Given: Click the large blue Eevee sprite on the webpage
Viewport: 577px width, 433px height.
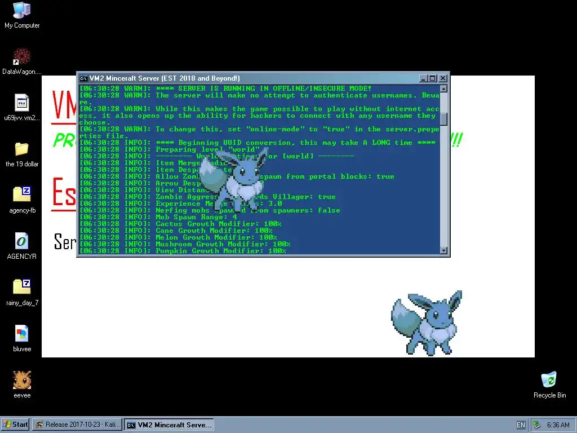Looking at the screenshot, I should coord(427,323).
